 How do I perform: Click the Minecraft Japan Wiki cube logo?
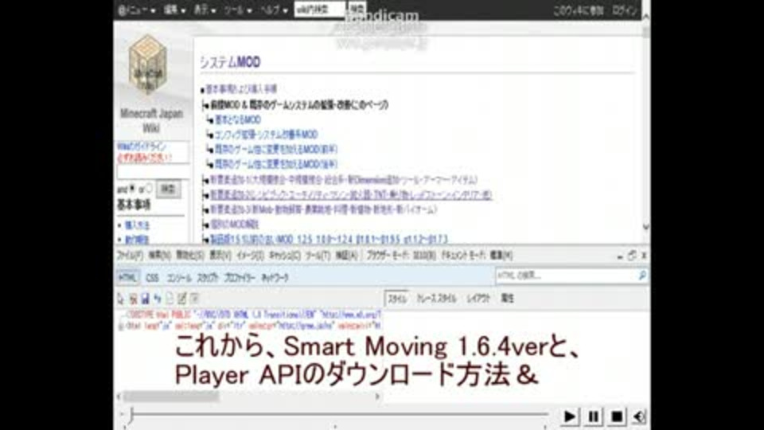tap(148, 64)
